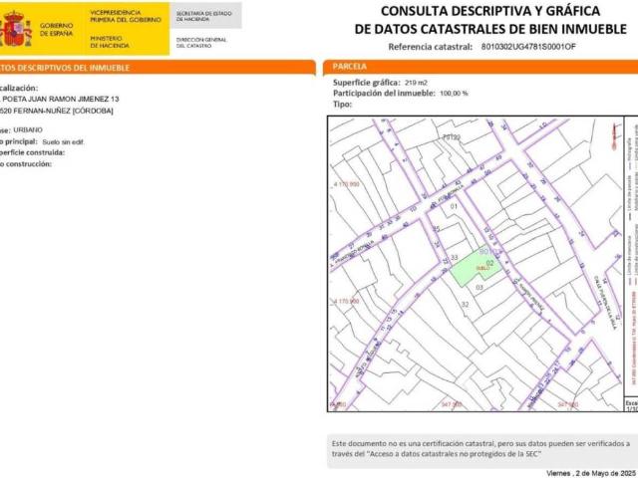Click the Superficie gráfica 219 m2 value
Screen dimensions: 638x478
416,82
